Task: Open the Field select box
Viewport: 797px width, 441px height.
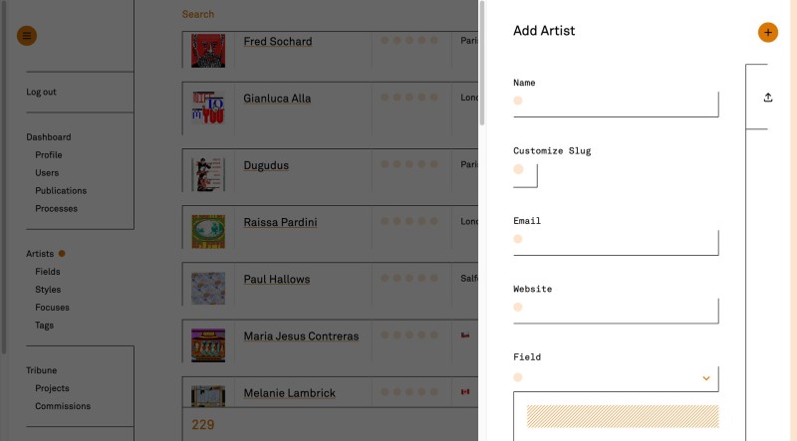Action: point(615,378)
